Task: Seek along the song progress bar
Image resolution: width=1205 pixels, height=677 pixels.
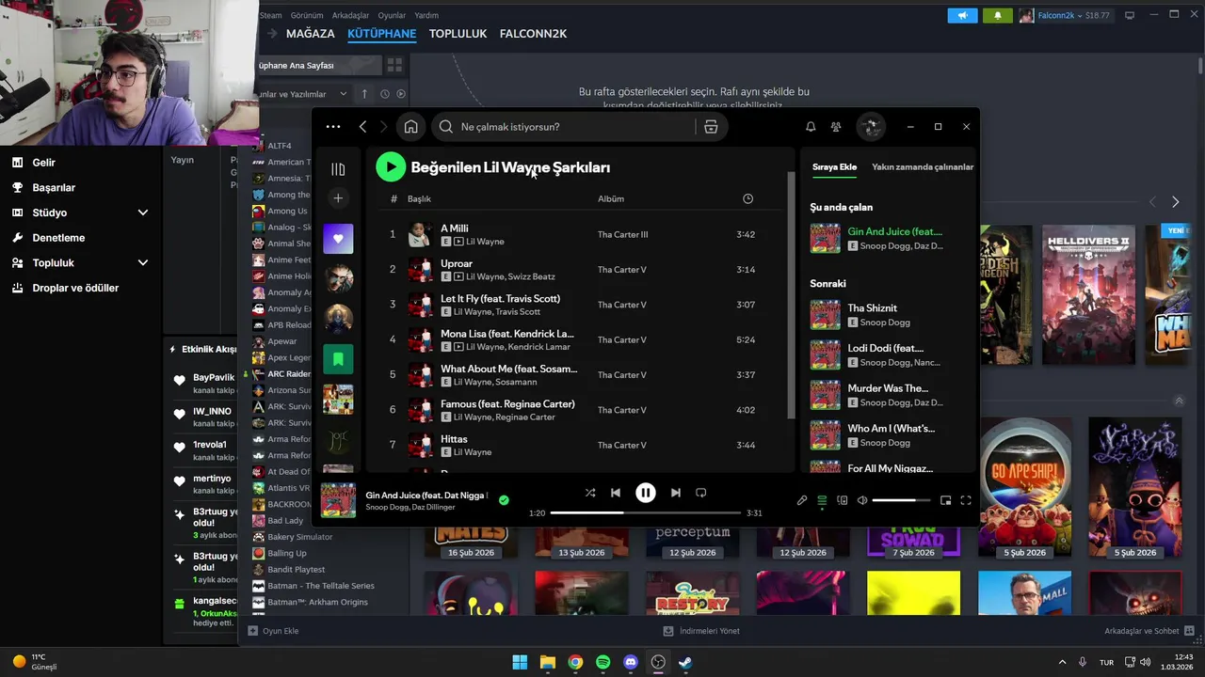Action: (646, 513)
